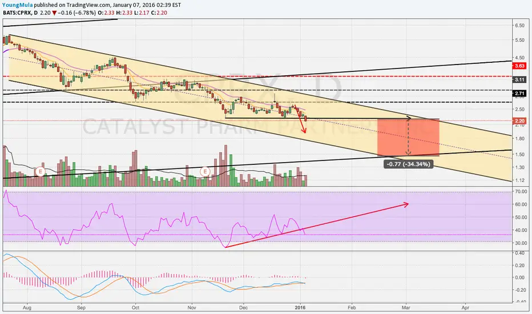Click the Feb label on time axis

click(x=352, y=308)
